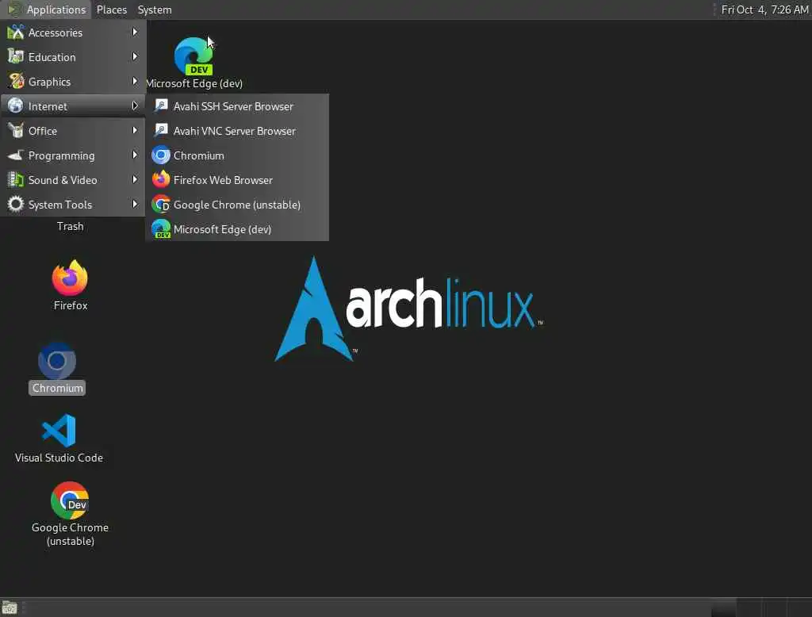Open Visual Studio Code desktop icon
Viewport: 812px width, 617px height.
click(59, 430)
